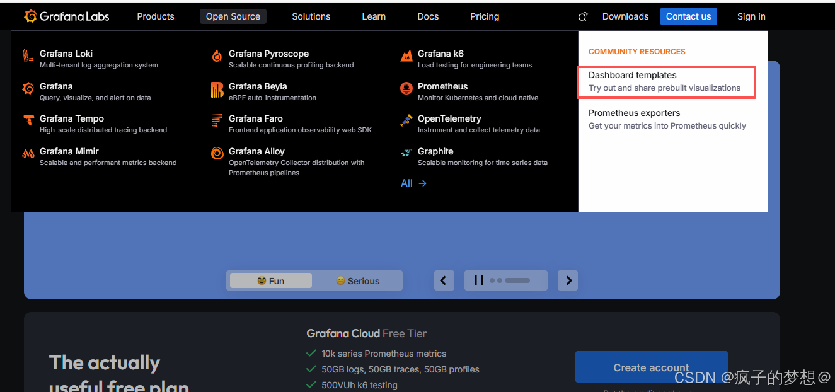Viewport: 835px width, 392px height.
Task: Open the Grafana Beyla title link
Action: click(258, 86)
